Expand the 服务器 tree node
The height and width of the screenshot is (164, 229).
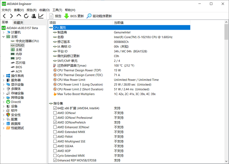point(3,80)
